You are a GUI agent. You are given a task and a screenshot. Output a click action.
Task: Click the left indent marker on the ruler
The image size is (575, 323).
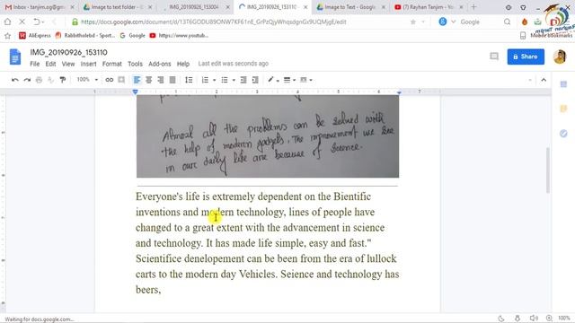coord(136,92)
